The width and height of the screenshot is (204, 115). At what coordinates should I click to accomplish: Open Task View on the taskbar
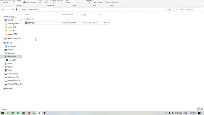(x=13, y=113)
